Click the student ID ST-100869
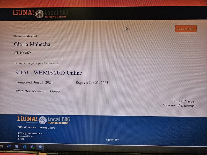Screen dimensions: 207x155 click(x=23, y=53)
